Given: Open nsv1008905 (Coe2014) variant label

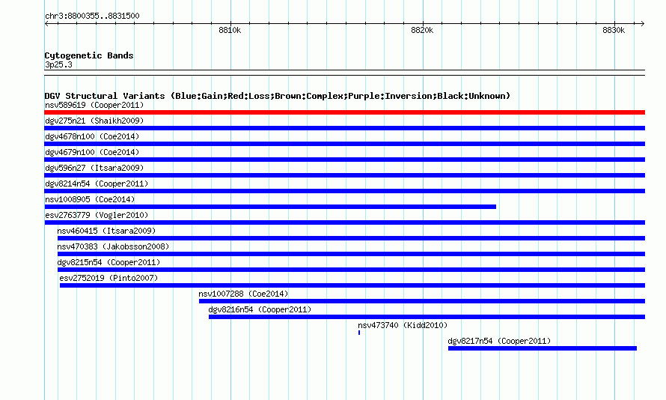Looking at the screenshot, I should [x=90, y=199].
